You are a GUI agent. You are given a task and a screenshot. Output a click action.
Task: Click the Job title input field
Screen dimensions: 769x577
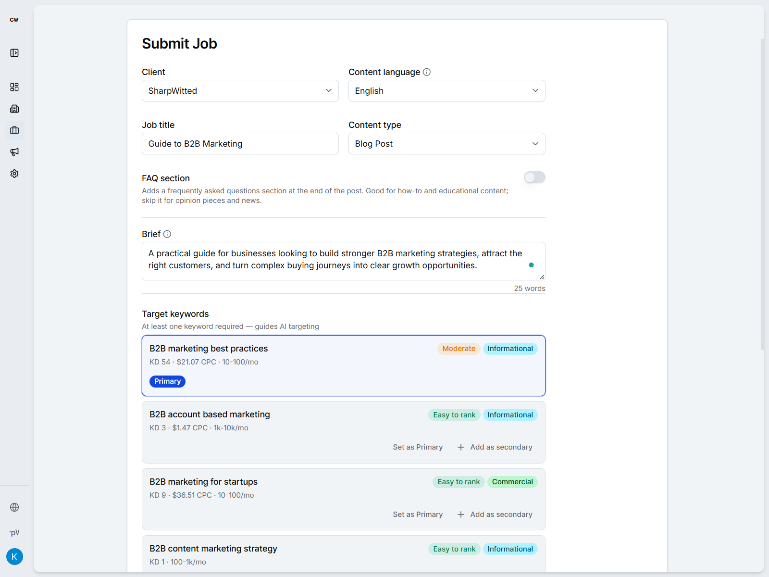(x=240, y=144)
